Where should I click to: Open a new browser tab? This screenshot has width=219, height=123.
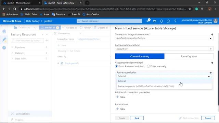tap(87, 3)
